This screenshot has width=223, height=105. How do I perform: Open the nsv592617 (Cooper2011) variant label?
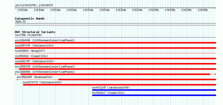(108, 93)
